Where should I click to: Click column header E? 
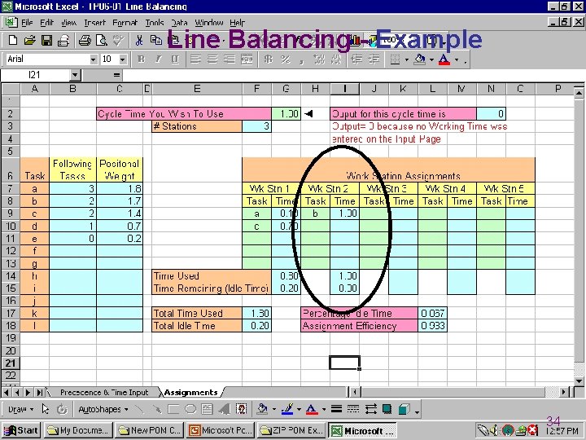197,89
